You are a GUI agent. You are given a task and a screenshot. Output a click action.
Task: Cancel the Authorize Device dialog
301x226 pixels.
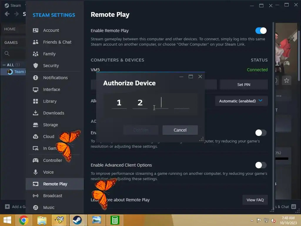(x=180, y=130)
